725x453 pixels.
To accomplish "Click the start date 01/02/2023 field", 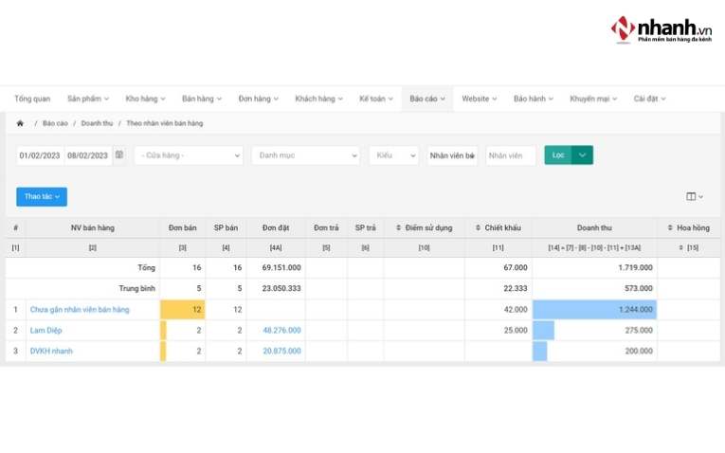I will pos(40,155).
